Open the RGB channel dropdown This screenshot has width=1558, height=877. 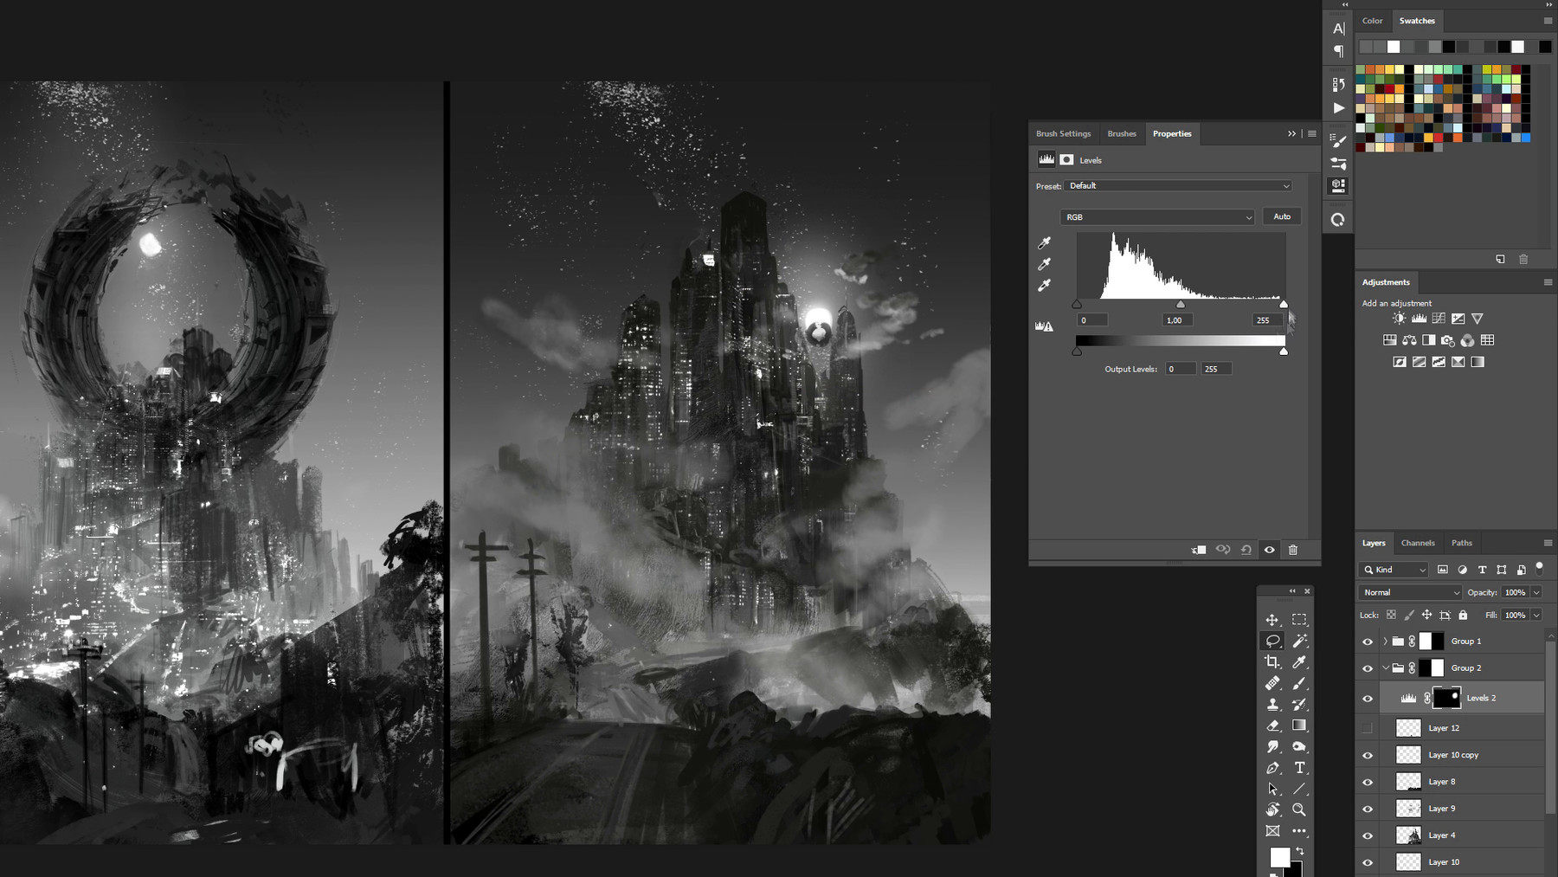click(1157, 217)
